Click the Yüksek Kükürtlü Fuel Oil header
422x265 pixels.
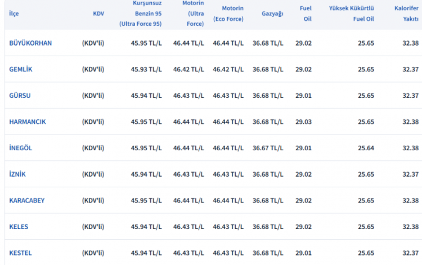pyautogui.click(x=352, y=13)
